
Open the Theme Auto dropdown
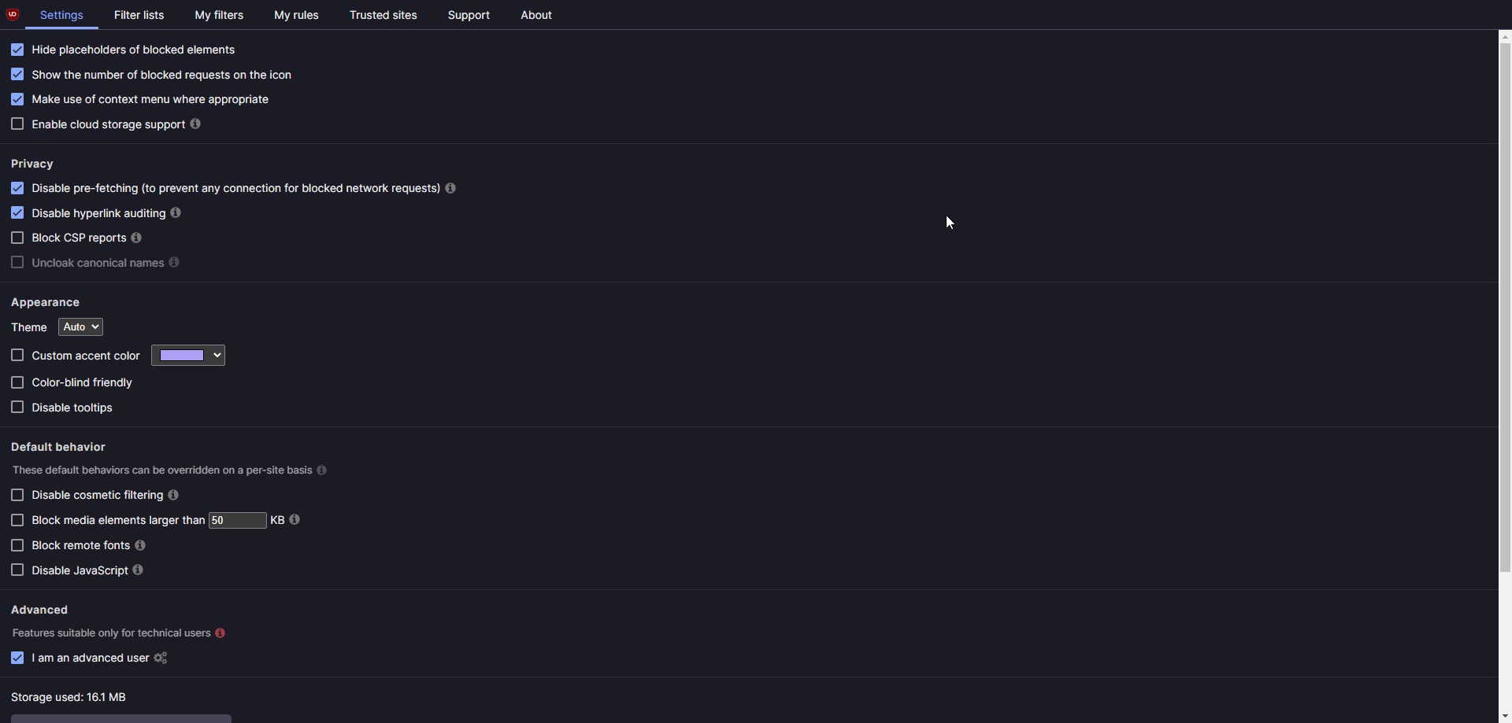[x=80, y=326]
